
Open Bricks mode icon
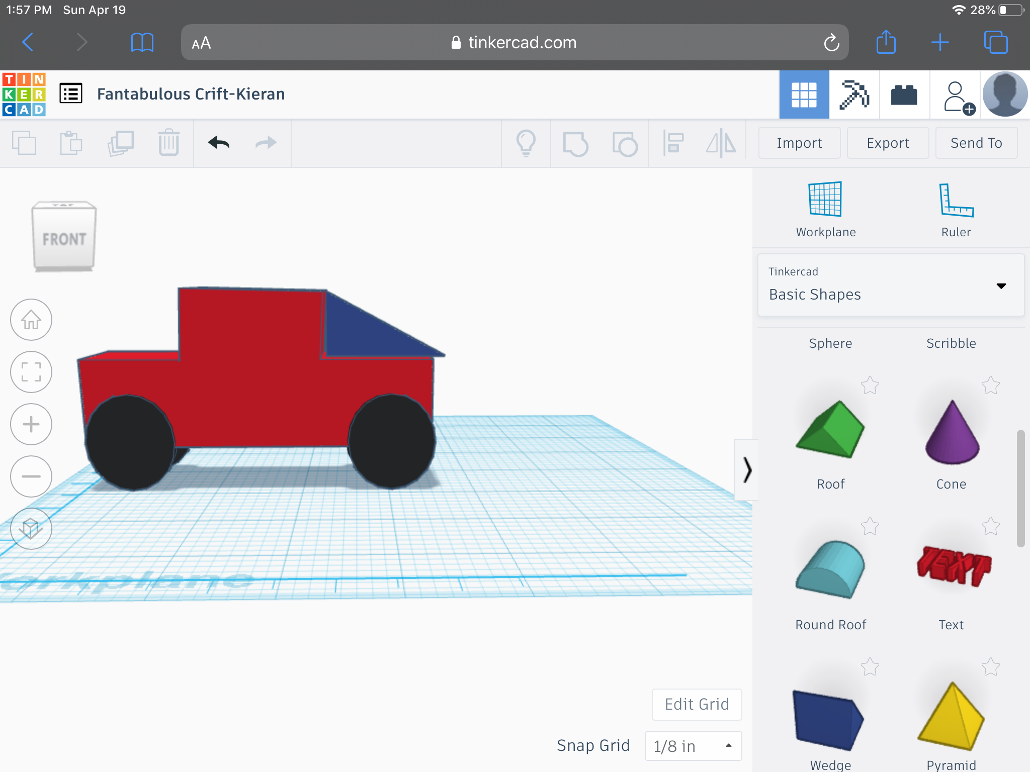[904, 94]
